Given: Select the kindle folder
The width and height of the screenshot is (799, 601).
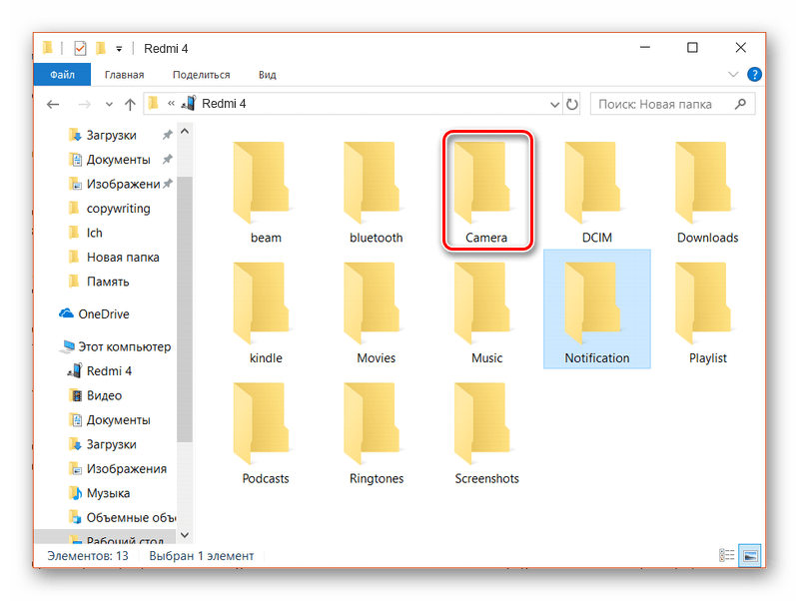Looking at the screenshot, I should 266,313.
